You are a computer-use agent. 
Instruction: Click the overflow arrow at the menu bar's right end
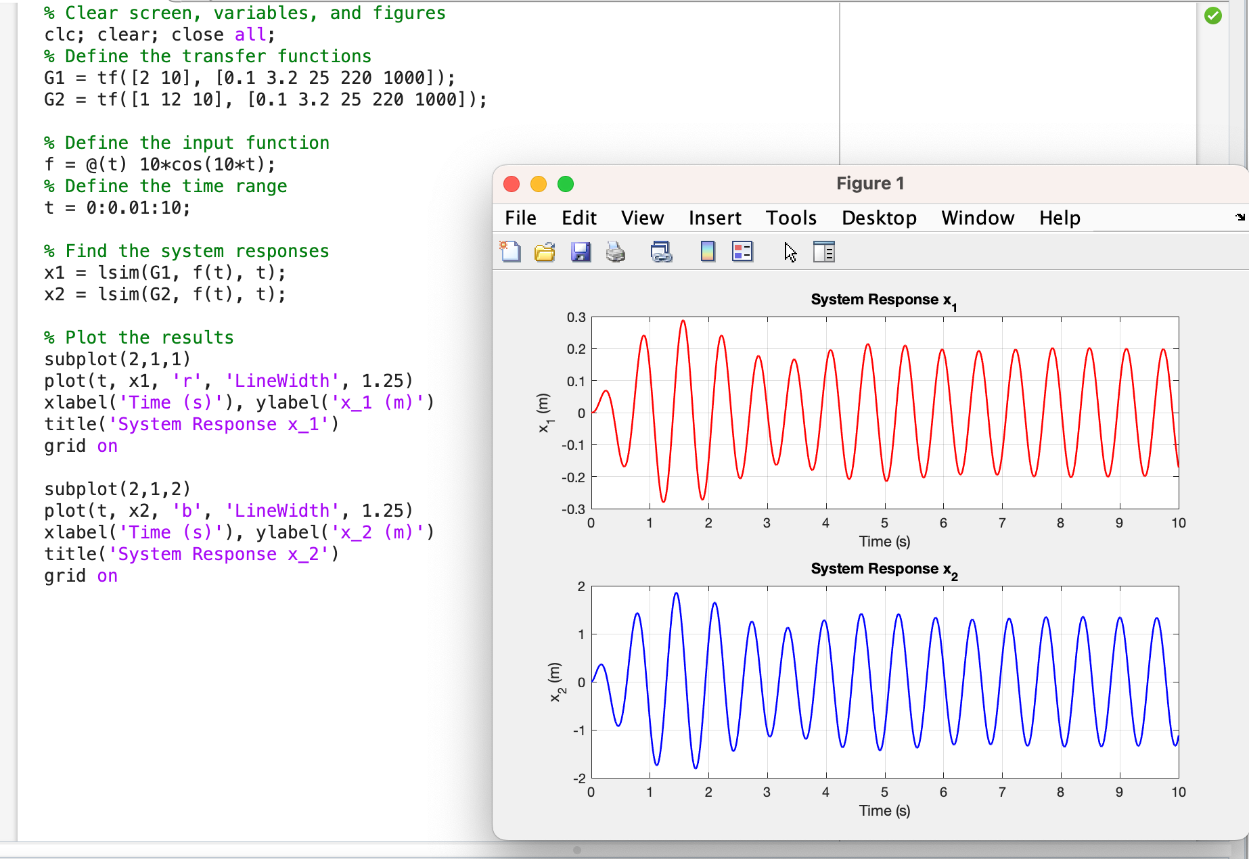(x=1239, y=218)
